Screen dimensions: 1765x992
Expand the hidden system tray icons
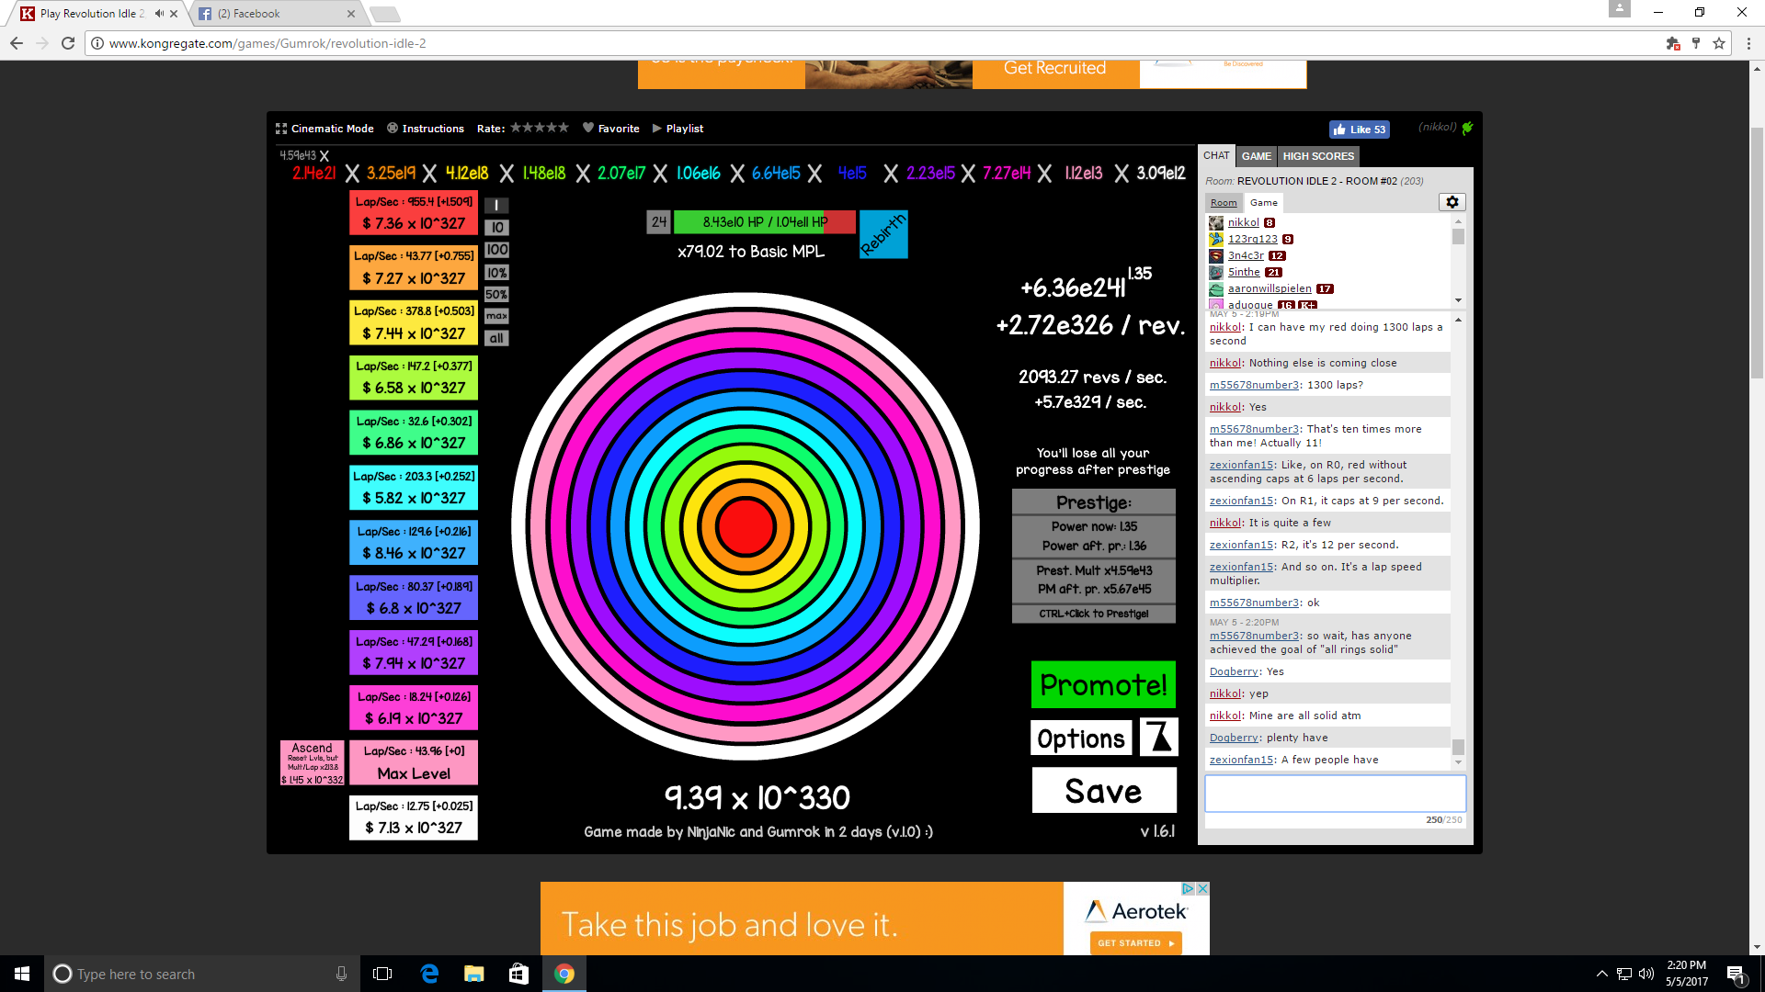(x=1601, y=974)
